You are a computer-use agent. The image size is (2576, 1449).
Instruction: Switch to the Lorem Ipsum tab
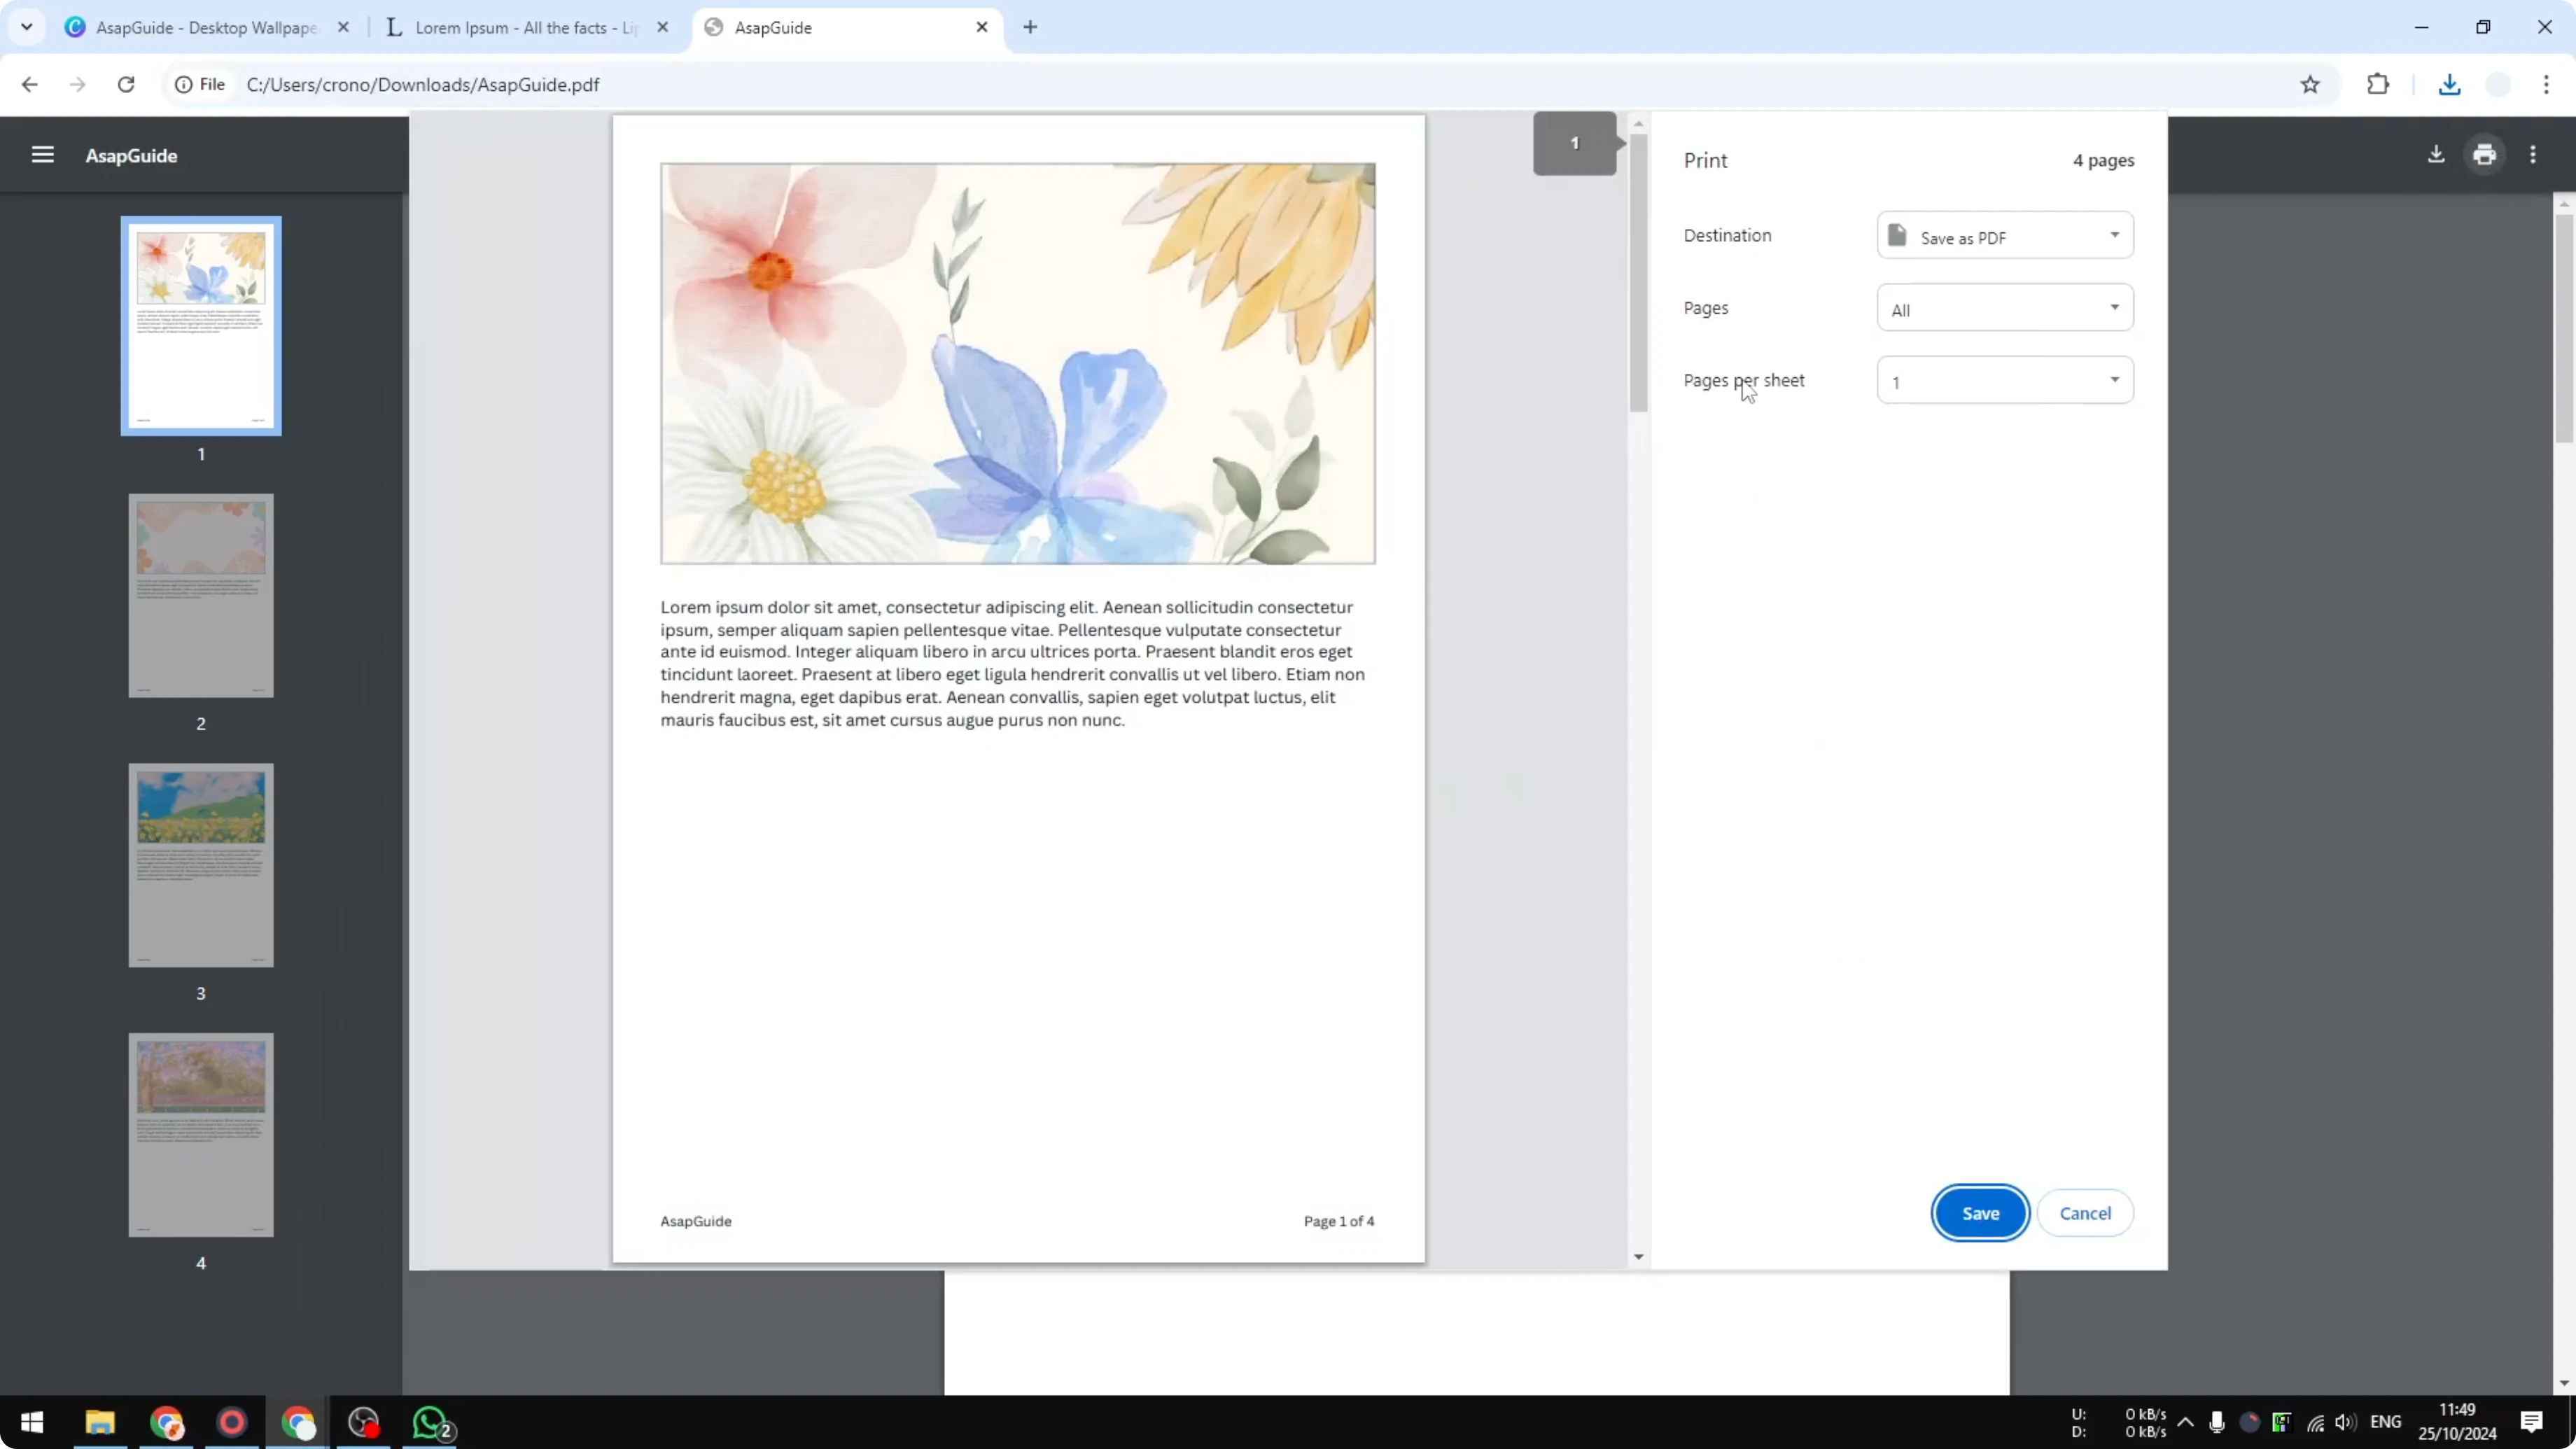tap(510, 27)
